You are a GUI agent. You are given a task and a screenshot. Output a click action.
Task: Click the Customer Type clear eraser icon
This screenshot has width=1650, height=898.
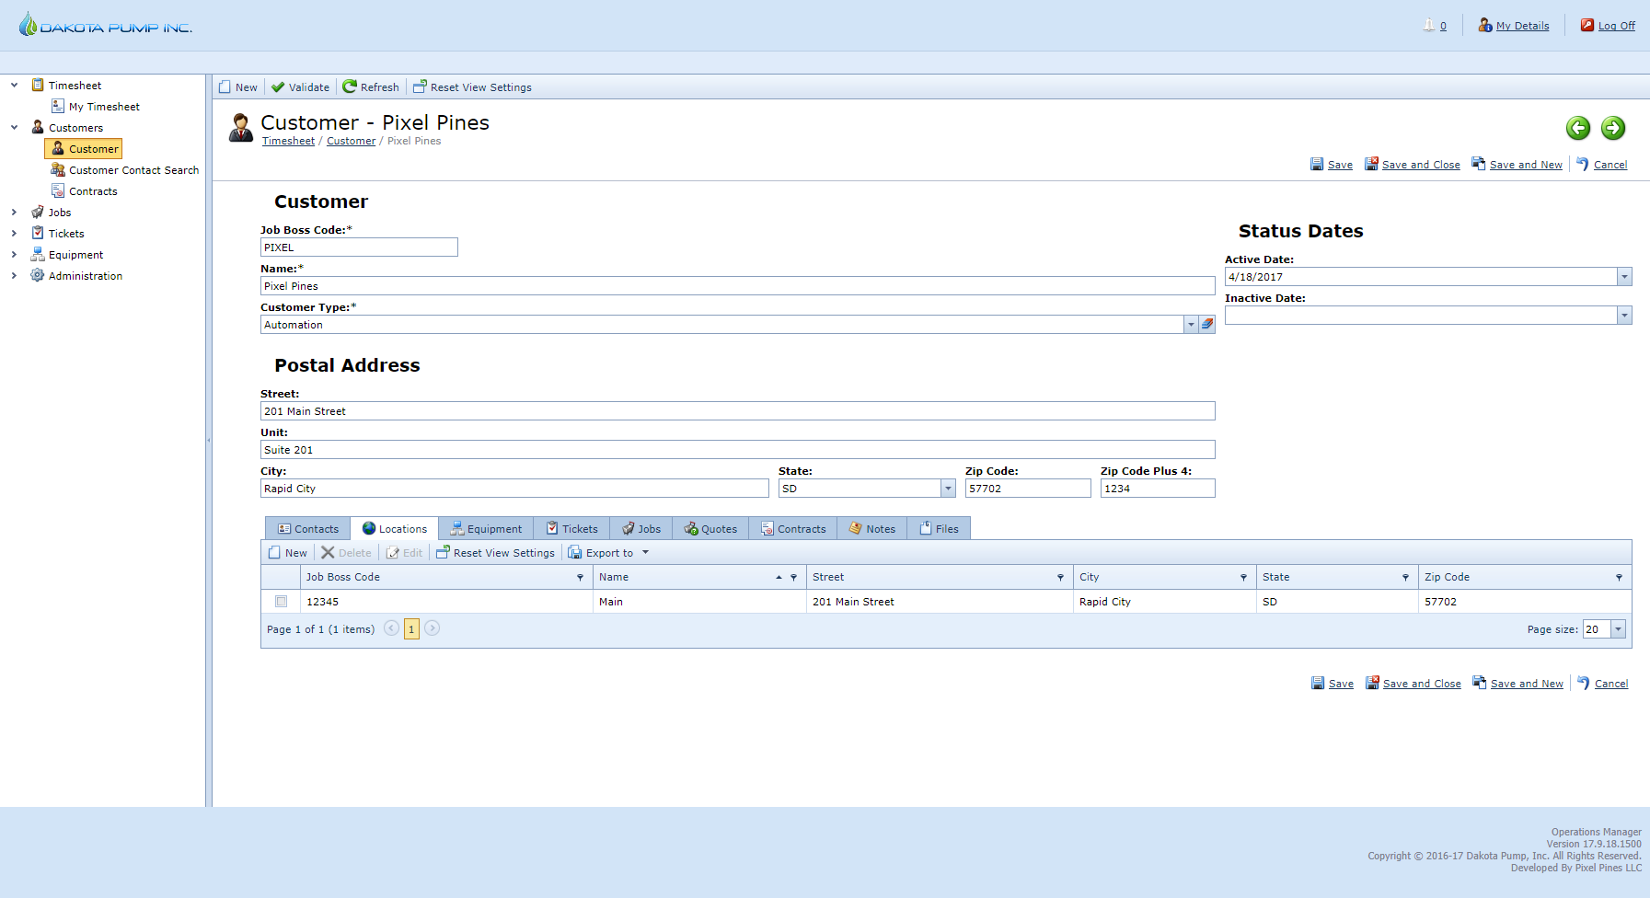(1207, 325)
